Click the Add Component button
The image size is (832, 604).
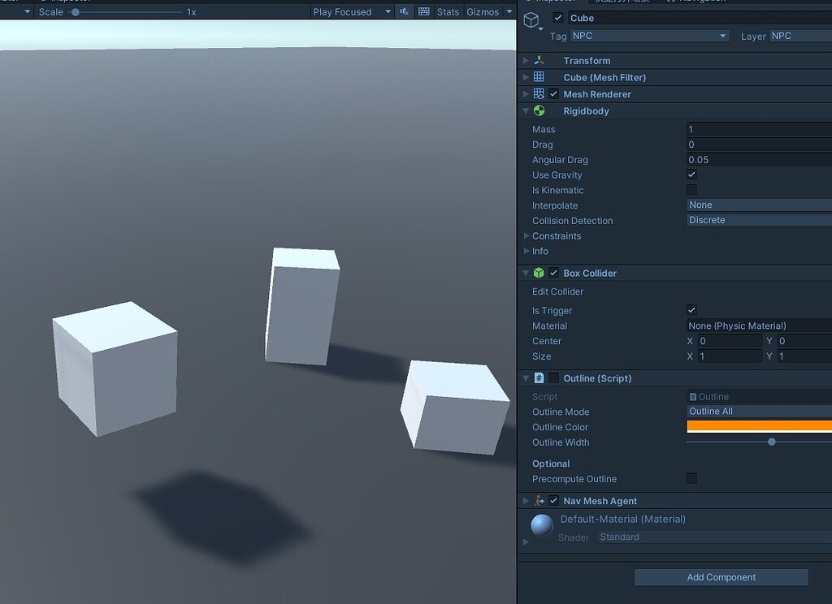[720, 576]
